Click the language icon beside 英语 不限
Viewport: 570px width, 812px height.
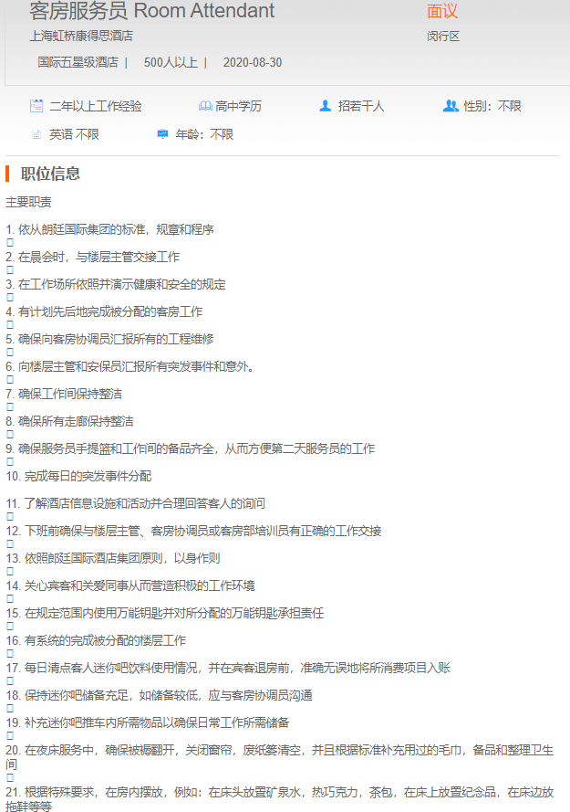(36, 134)
